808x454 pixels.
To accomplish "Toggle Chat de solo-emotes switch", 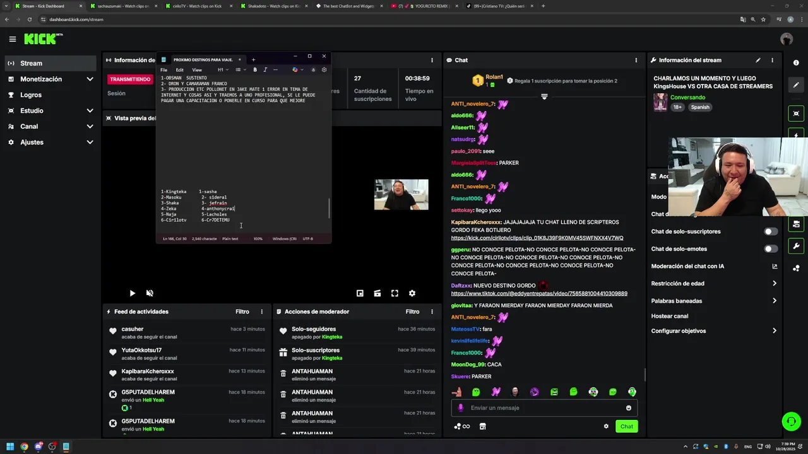I will pyautogui.click(x=771, y=249).
